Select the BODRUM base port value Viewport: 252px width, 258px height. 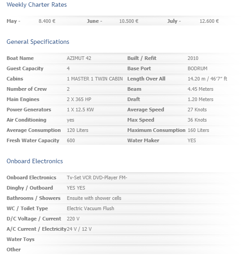click(198, 68)
